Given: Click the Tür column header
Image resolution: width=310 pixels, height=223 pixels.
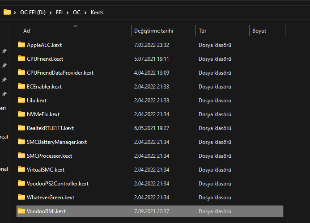Looking at the screenshot, I should click(x=203, y=31).
